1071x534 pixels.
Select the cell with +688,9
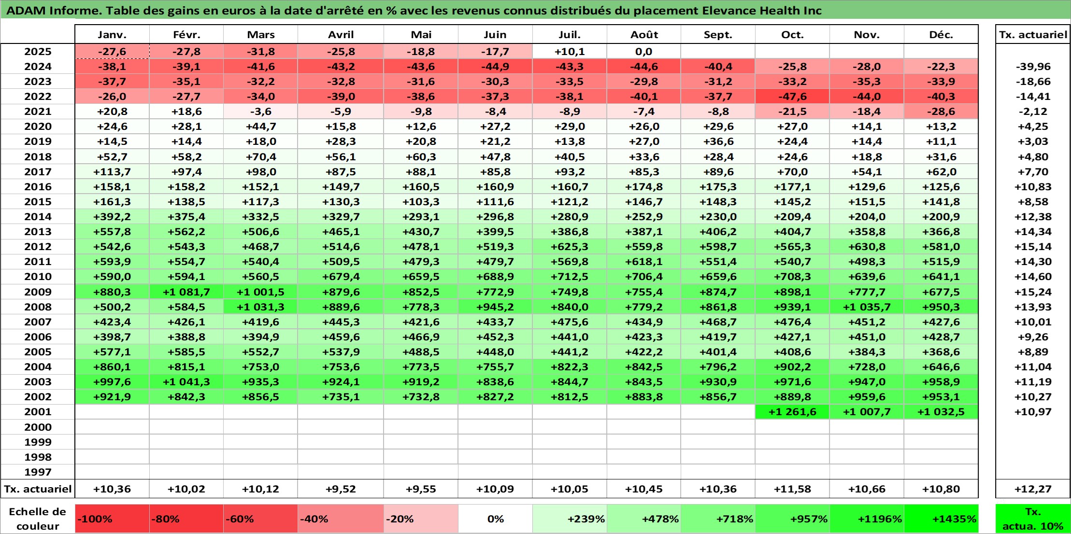[495, 277]
